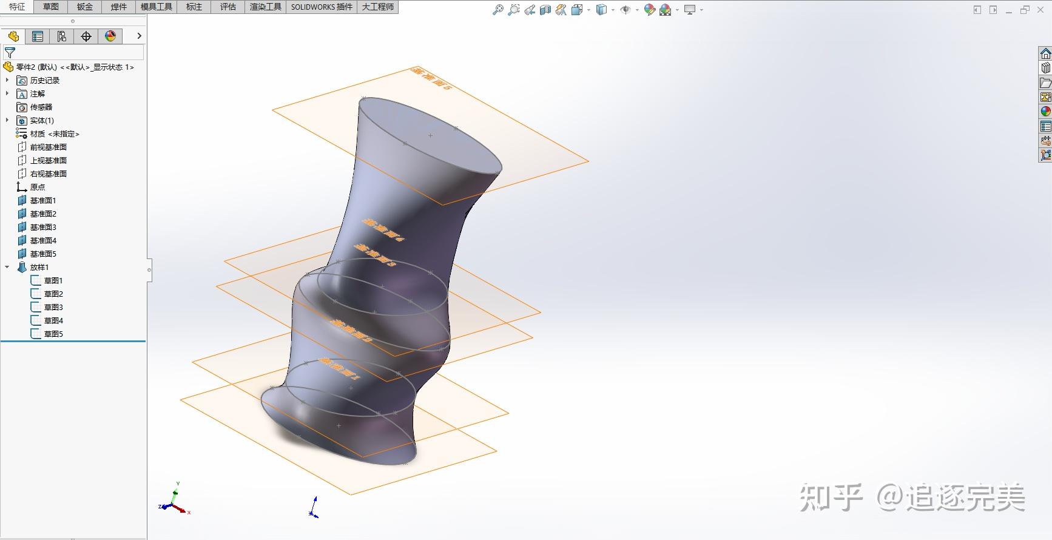
Task: Open the File Explorer task pane icon
Action: pos(1045,83)
